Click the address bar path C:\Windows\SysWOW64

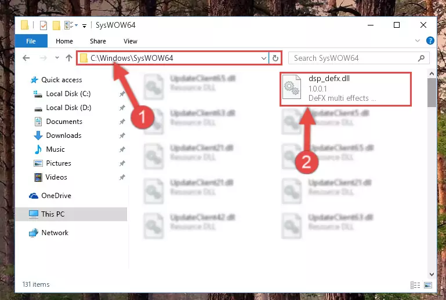[132, 58]
